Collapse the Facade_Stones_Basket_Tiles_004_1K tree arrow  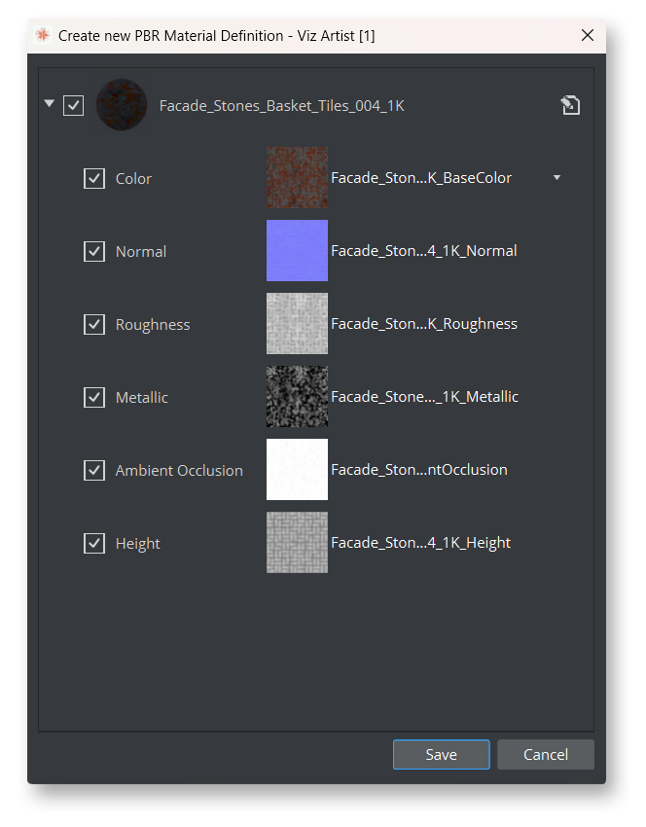(x=50, y=103)
